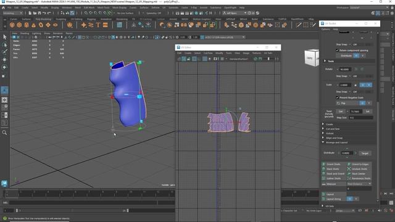Click the Maya home icon in menu bar
Viewport: 395px width, 222px height.
click(x=3, y=7)
